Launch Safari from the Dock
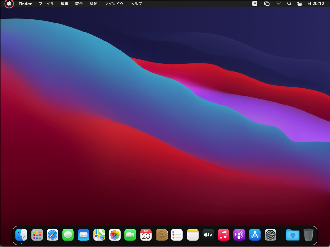The width and height of the screenshot is (330, 247). coord(53,234)
